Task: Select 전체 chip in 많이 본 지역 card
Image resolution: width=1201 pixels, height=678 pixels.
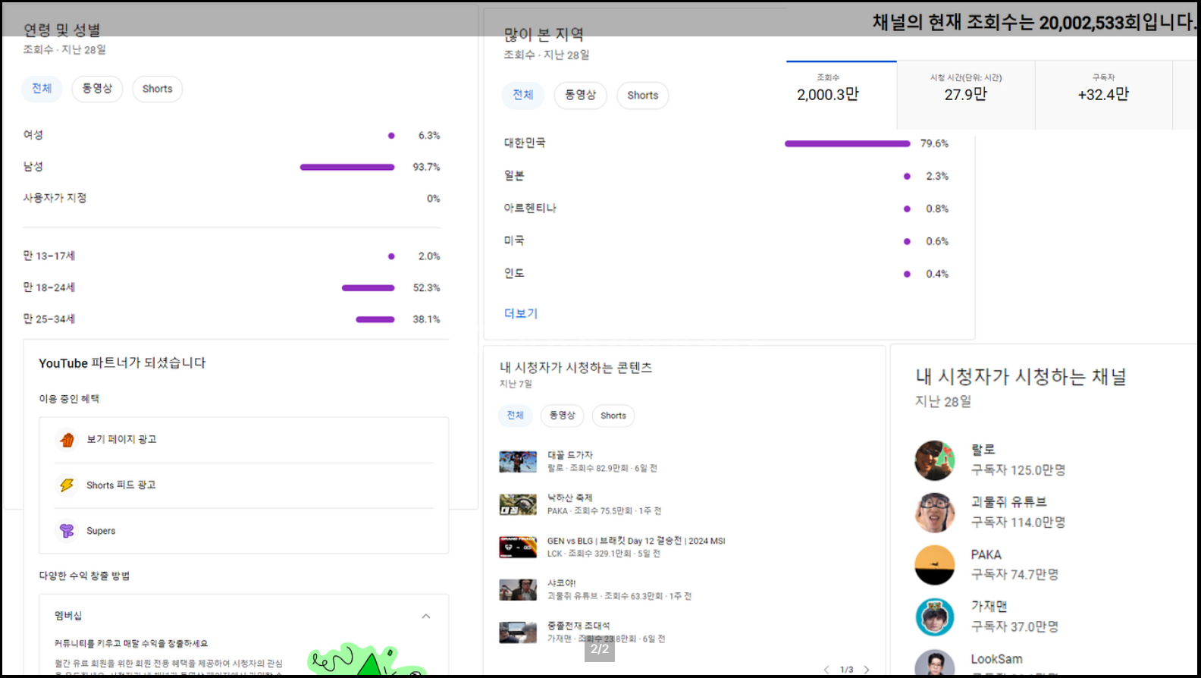Action: pos(523,96)
